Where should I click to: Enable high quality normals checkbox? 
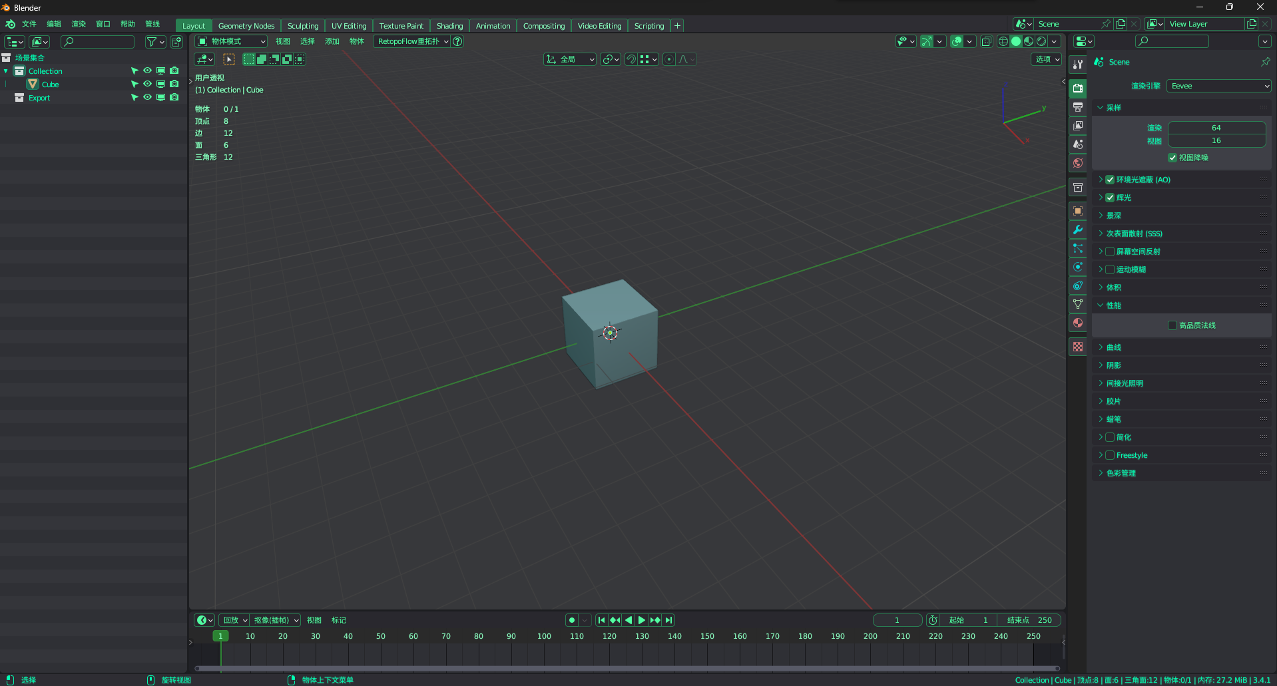[1172, 325]
